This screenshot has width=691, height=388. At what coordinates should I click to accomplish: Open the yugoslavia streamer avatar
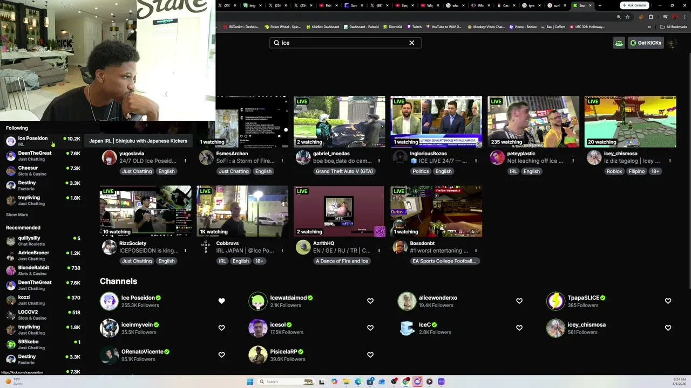pyautogui.click(x=109, y=157)
